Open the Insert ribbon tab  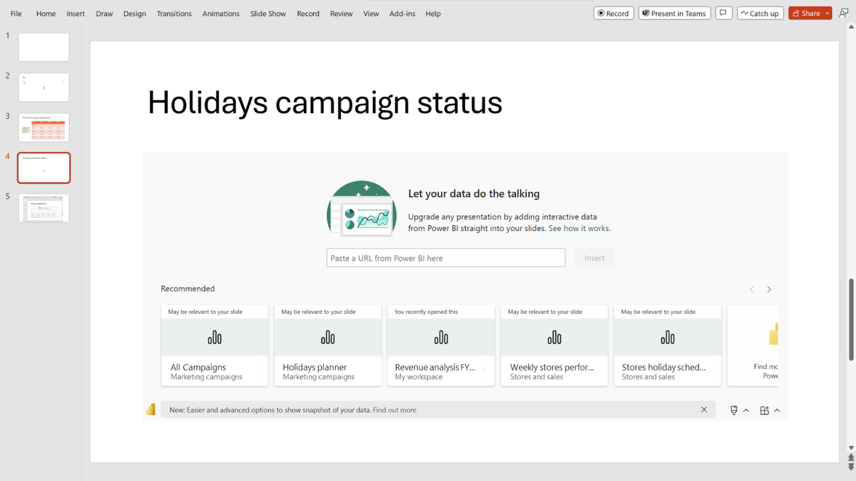(x=75, y=13)
